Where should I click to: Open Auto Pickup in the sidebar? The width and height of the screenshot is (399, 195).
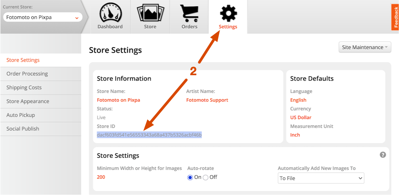(21, 115)
